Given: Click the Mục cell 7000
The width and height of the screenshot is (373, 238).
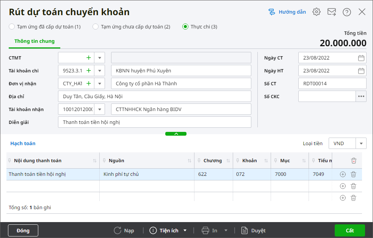Looking at the screenshot, I should [x=290, y=174].
